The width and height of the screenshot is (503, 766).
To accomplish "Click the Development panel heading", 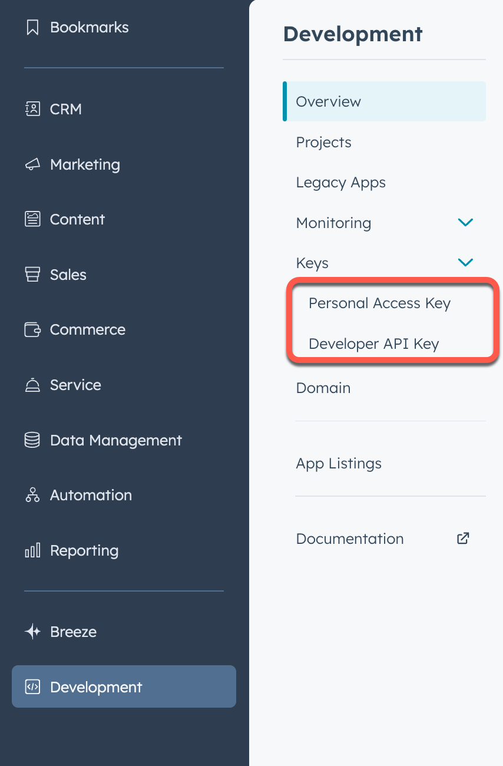I will (x=353, y=34).
